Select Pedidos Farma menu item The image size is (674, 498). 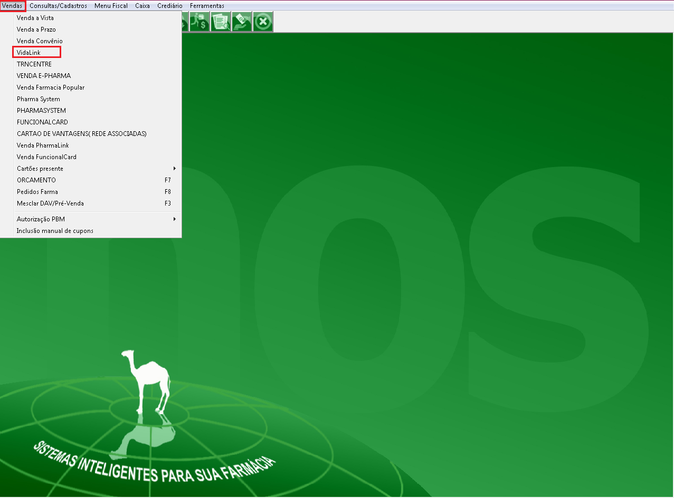click(37, 192)
